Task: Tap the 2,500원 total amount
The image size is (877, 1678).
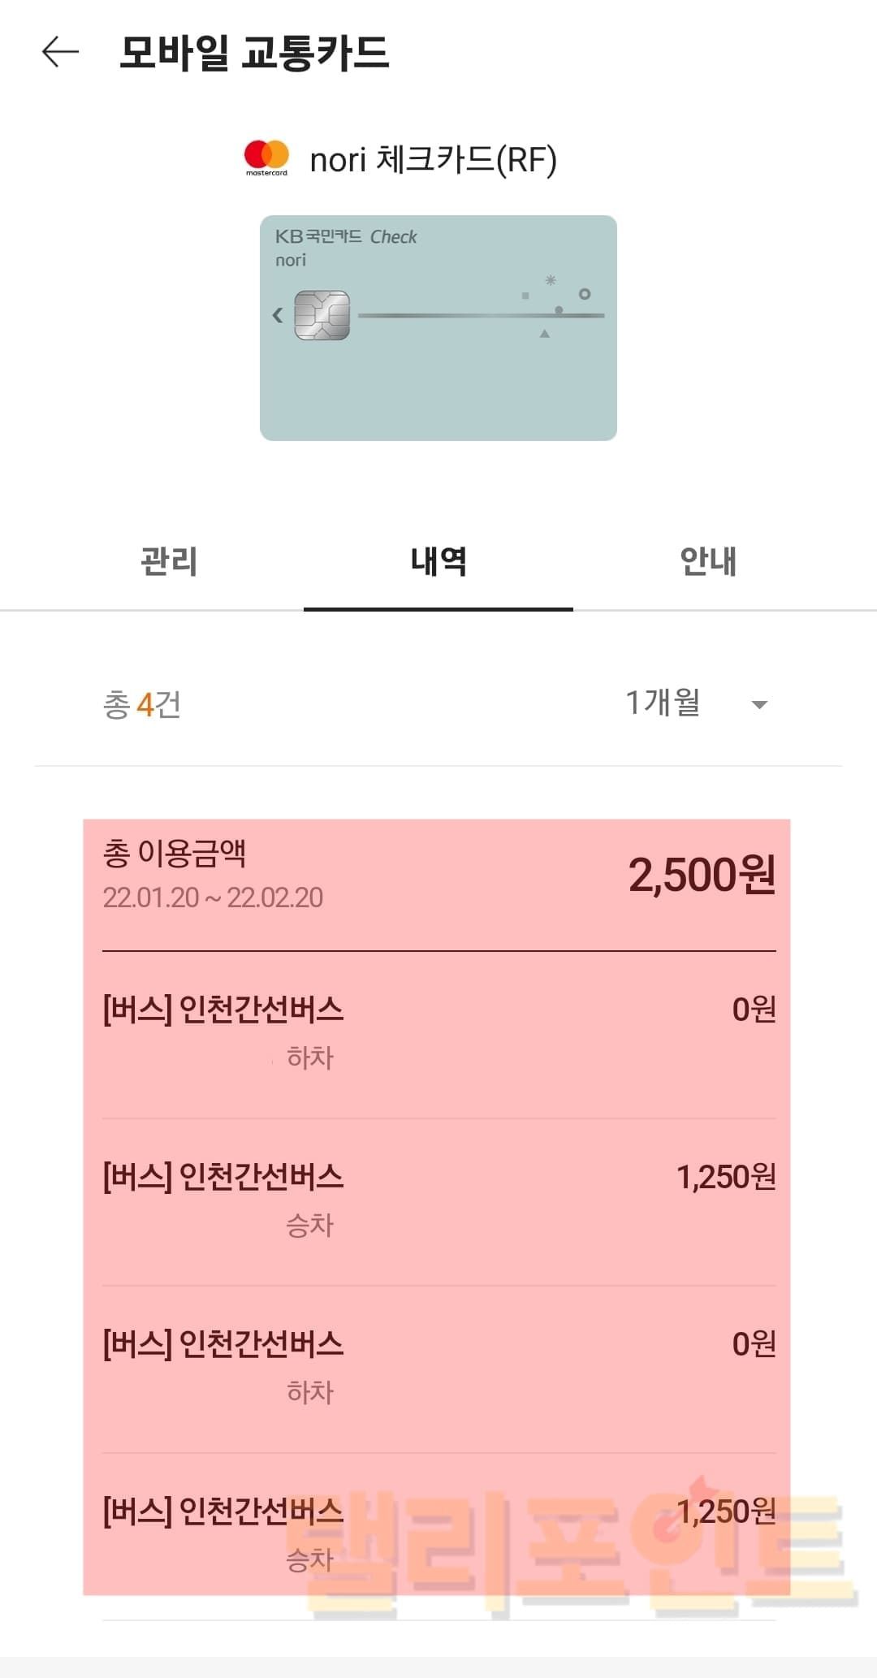Action: 702,876
